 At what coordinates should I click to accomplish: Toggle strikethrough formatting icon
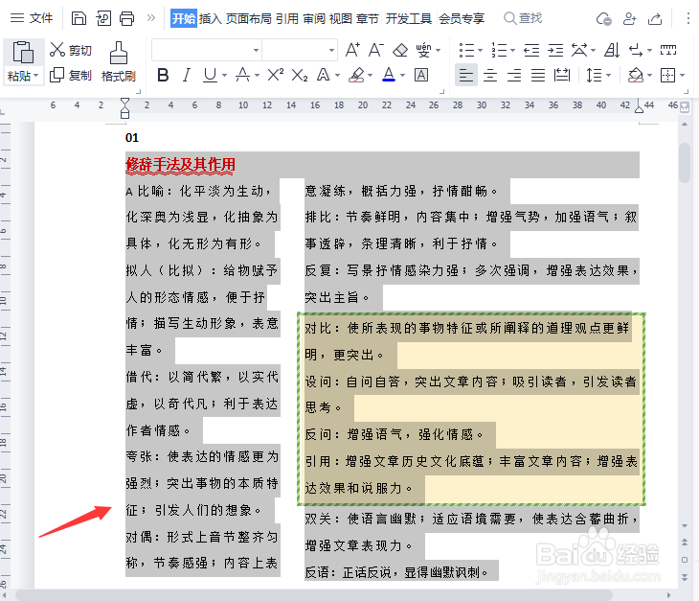click(242, 75)
